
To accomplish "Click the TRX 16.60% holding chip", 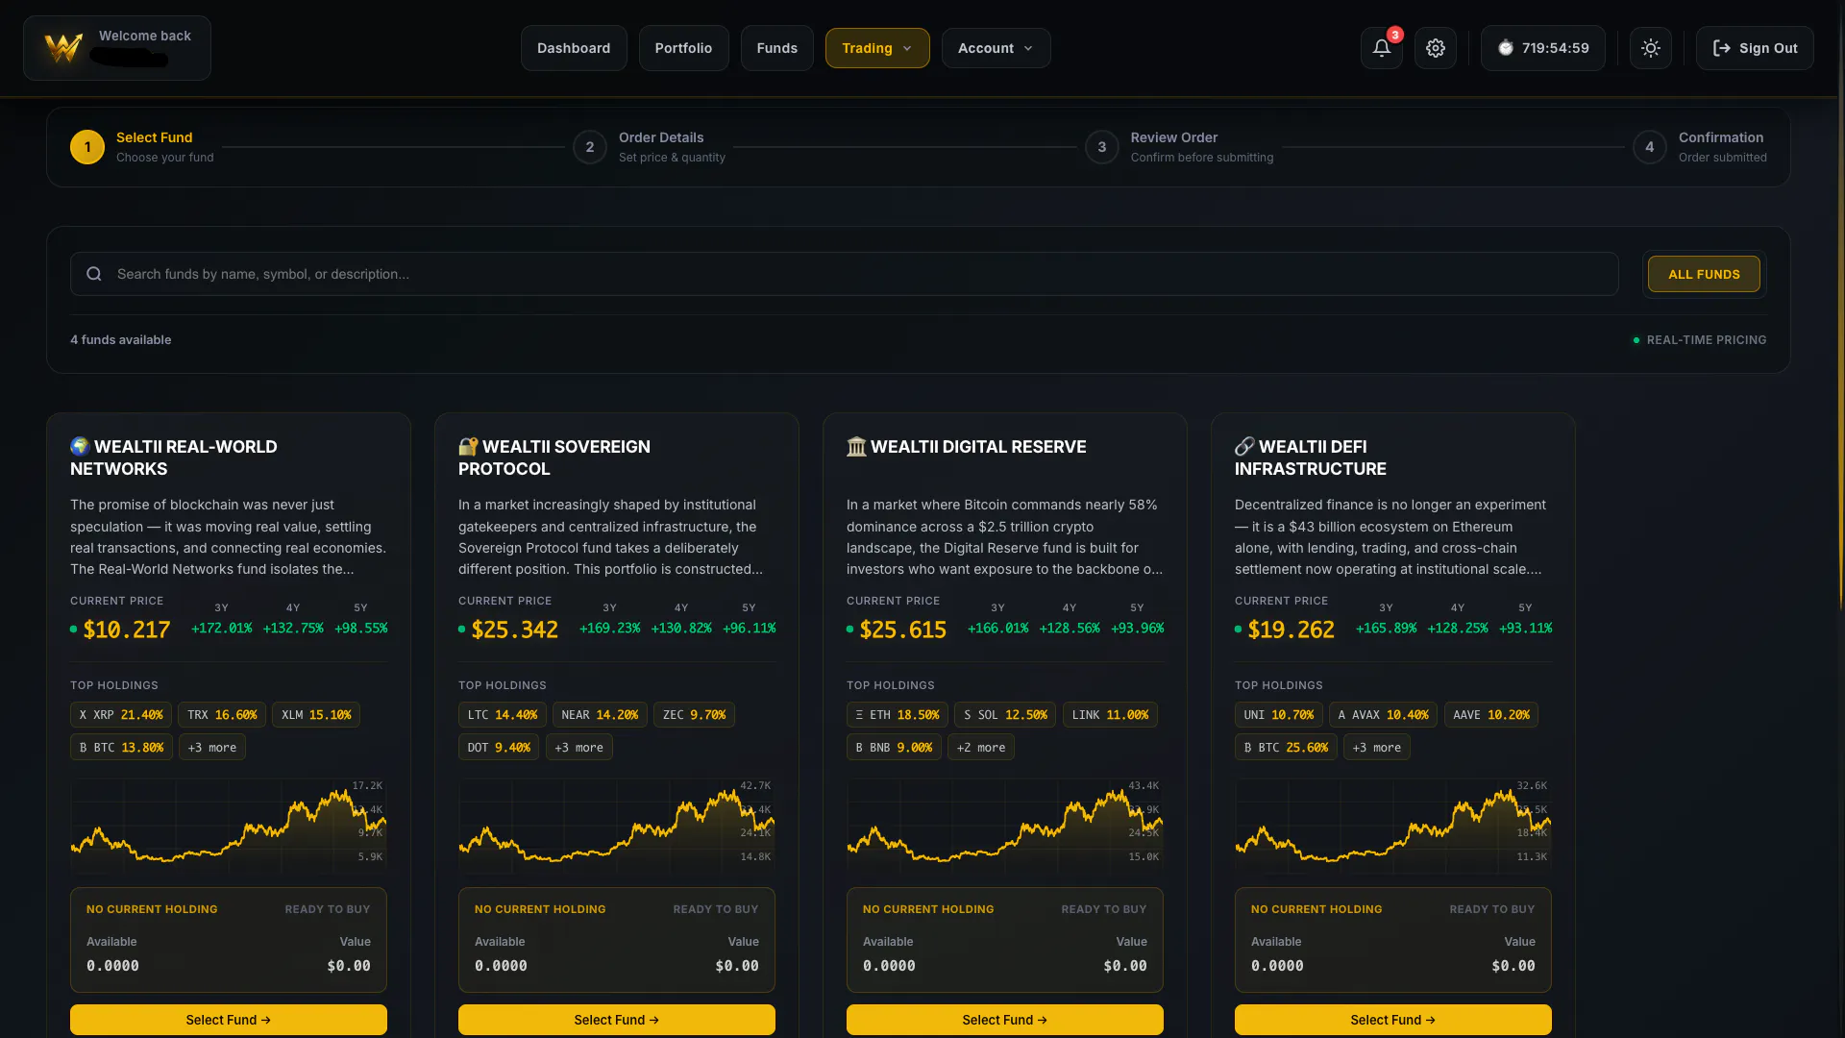I will [x=222, y=714].
